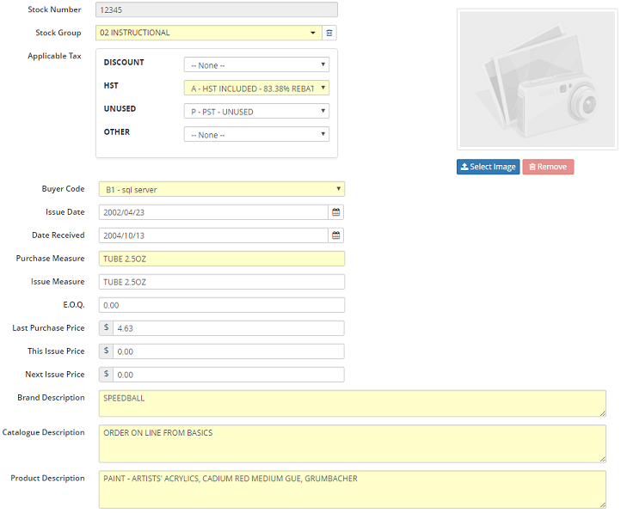Click the Brand Description text area
The width and height of the screenshot is (627, 513).
point(353,404)
